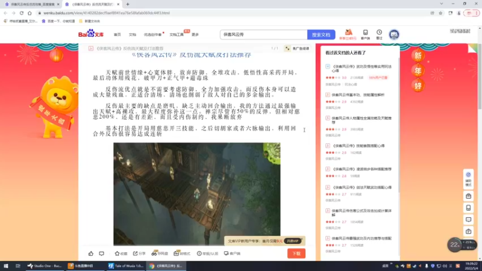Open the history clock icon in header
Image resolution: width=482 pixels, height=271 pixels.
[379, 34]
